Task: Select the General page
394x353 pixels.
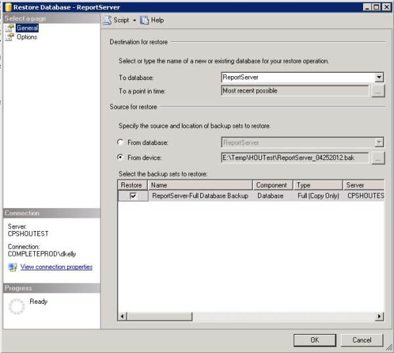Action: click(27, 28)
